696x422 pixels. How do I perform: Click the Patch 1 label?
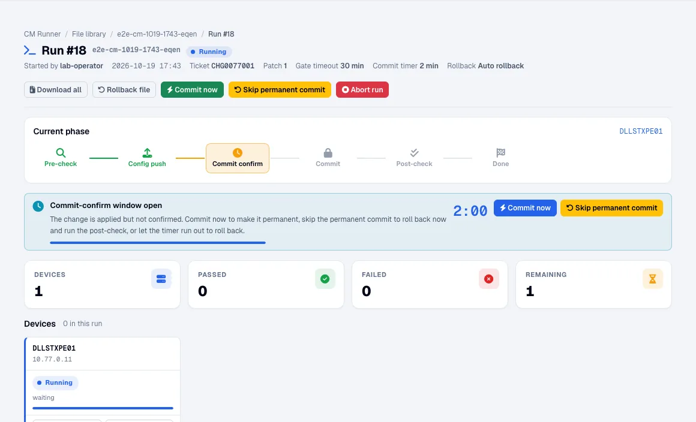275,66
